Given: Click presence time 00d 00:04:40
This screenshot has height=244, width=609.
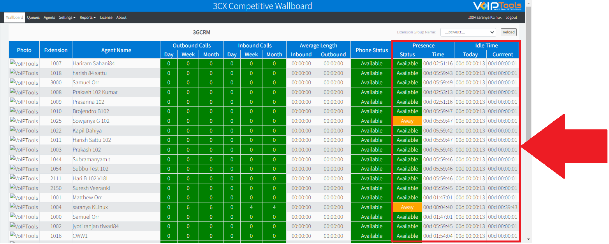Looking at the screenshot, I should pyautogui.click(x=438, y=207).
